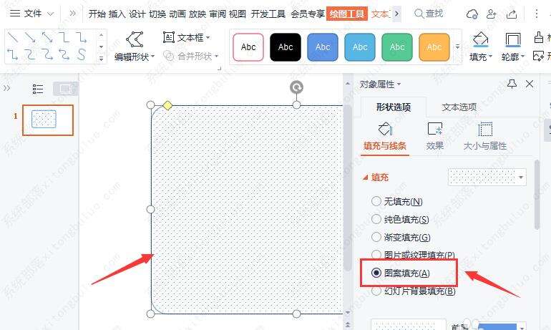
Task: Click the 查找 search icon
Action: (x=419, y=14)
